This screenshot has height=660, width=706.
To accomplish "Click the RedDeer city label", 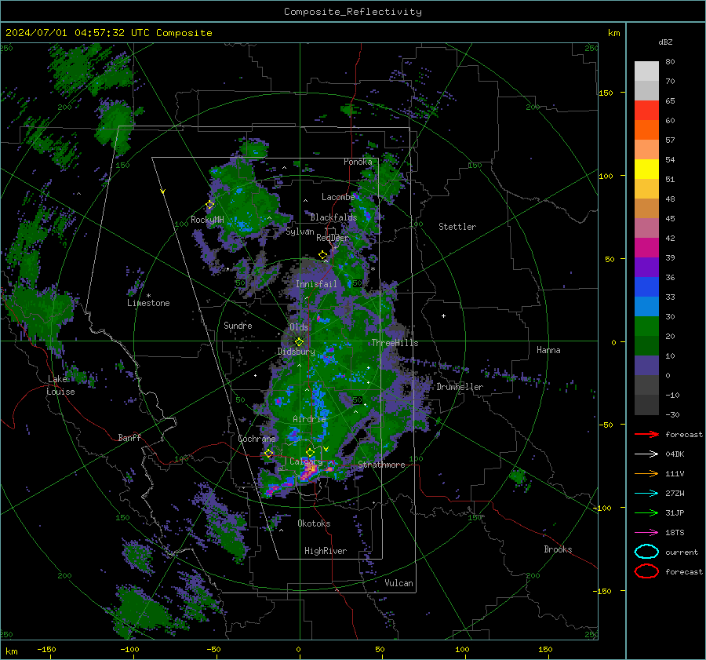I will tap(333, 238).
